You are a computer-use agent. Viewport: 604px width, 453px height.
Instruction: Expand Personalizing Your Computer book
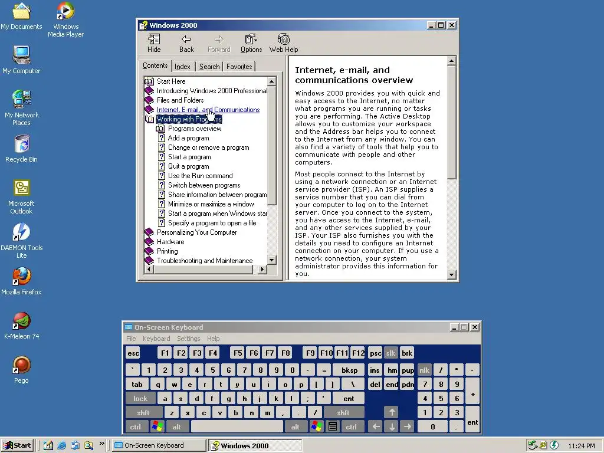[149, 232]
